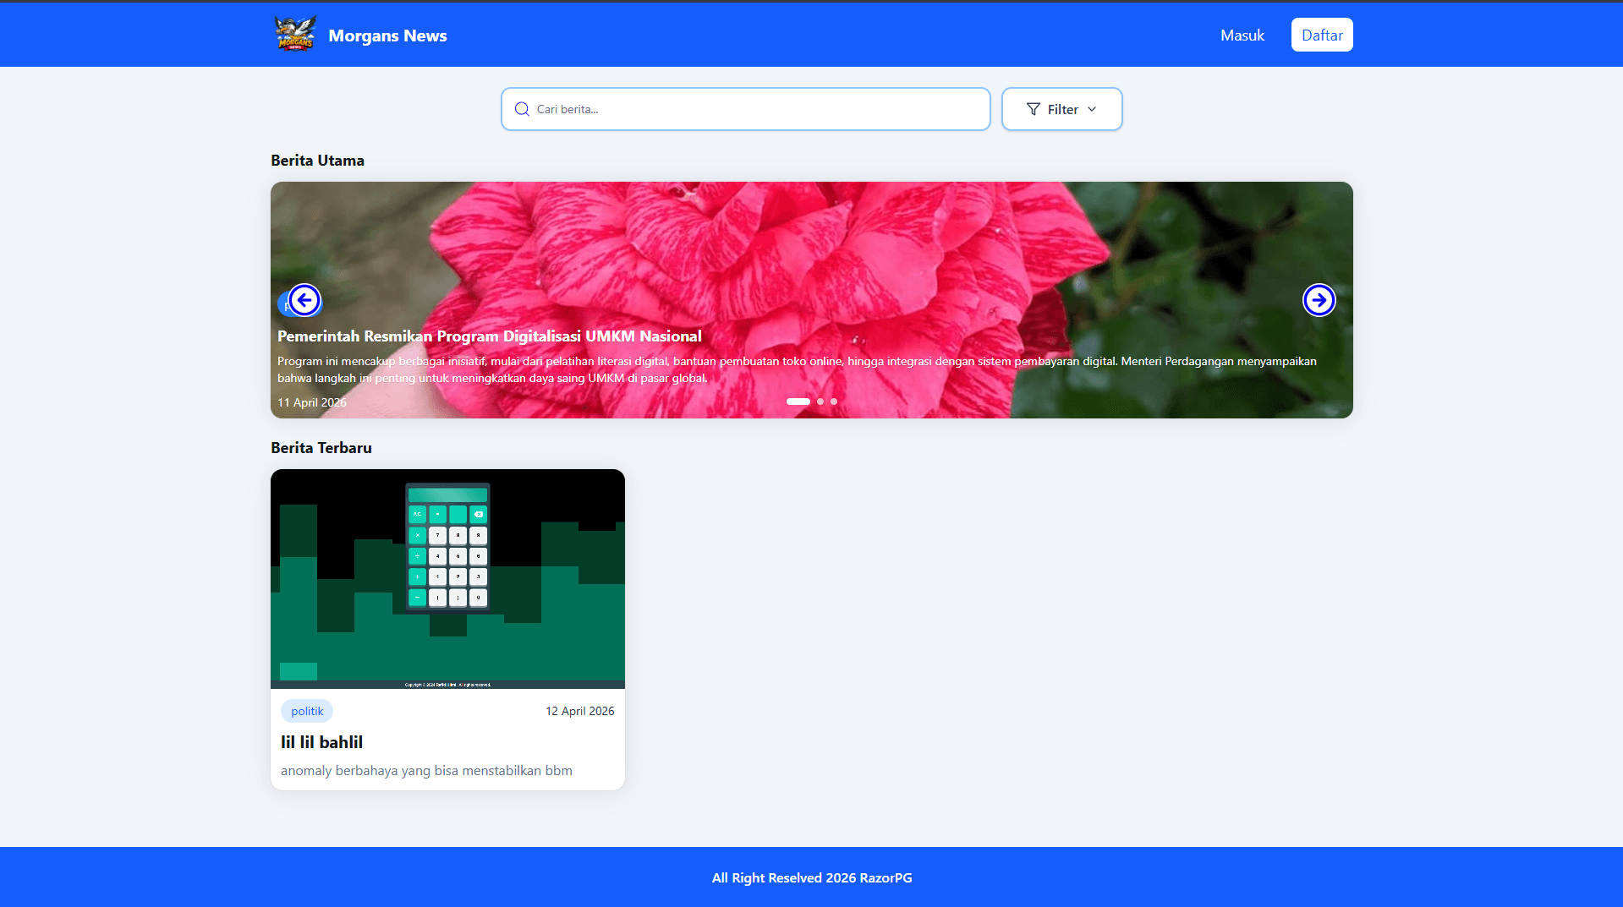This screenshot has height=907, width=1623.
Task: Click the magnifier icon in search bar
Action: click(x=522, y=109)
